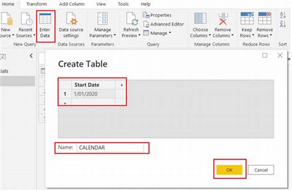Switch to the Help tab
Screen dimensions: 292x191
[x=146, y=4]
